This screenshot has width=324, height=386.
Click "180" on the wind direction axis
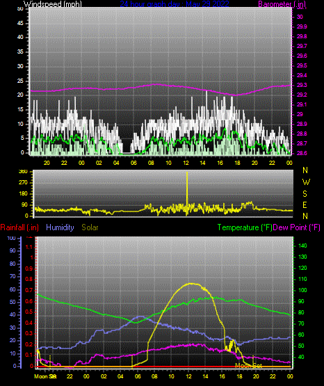click(23, 194)
